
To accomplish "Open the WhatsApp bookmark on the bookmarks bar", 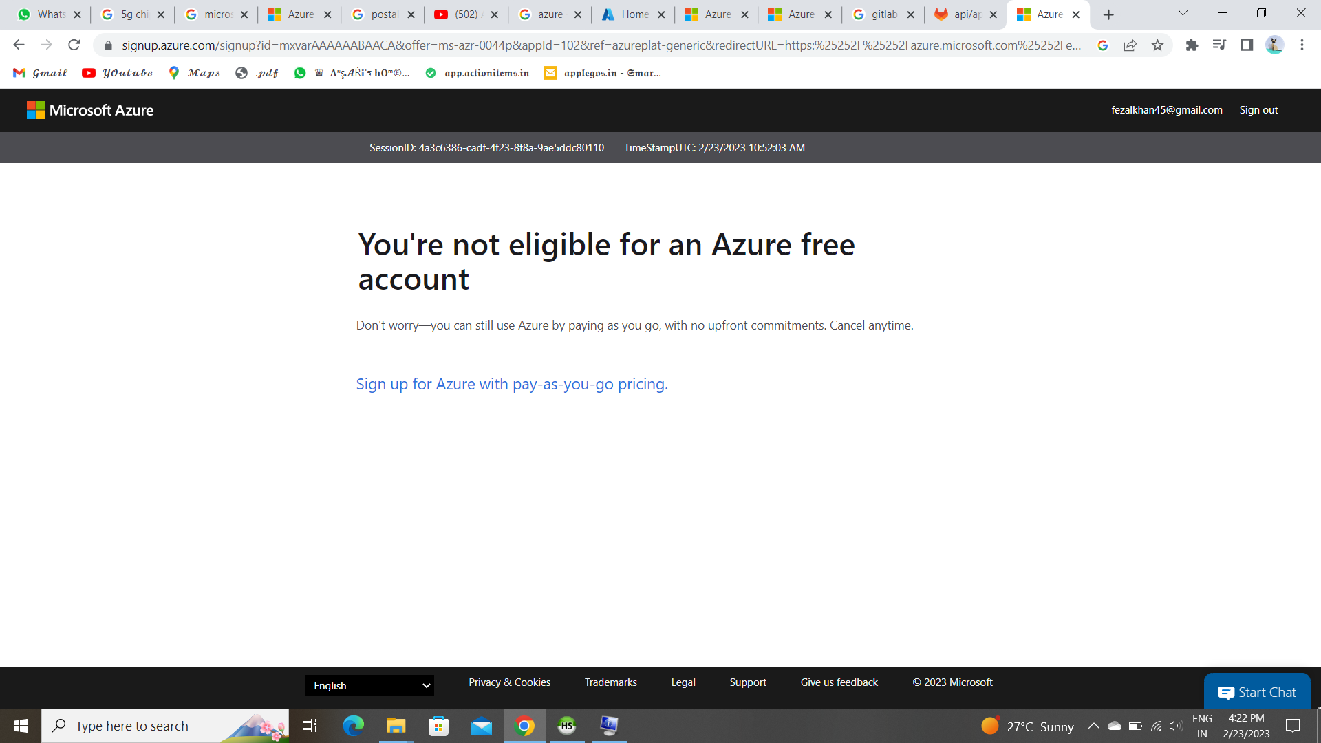I will tap(300, 72).
